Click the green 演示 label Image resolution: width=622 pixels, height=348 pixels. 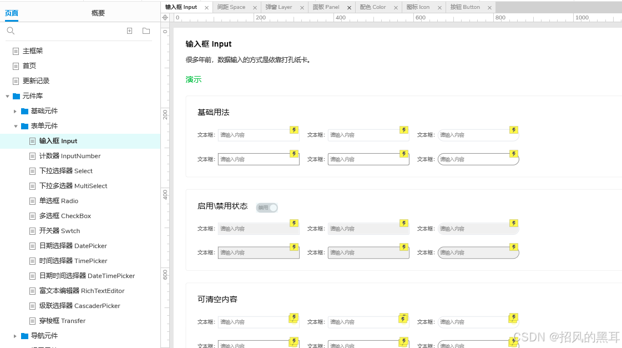pyautogui.click(x=194, y=79)
